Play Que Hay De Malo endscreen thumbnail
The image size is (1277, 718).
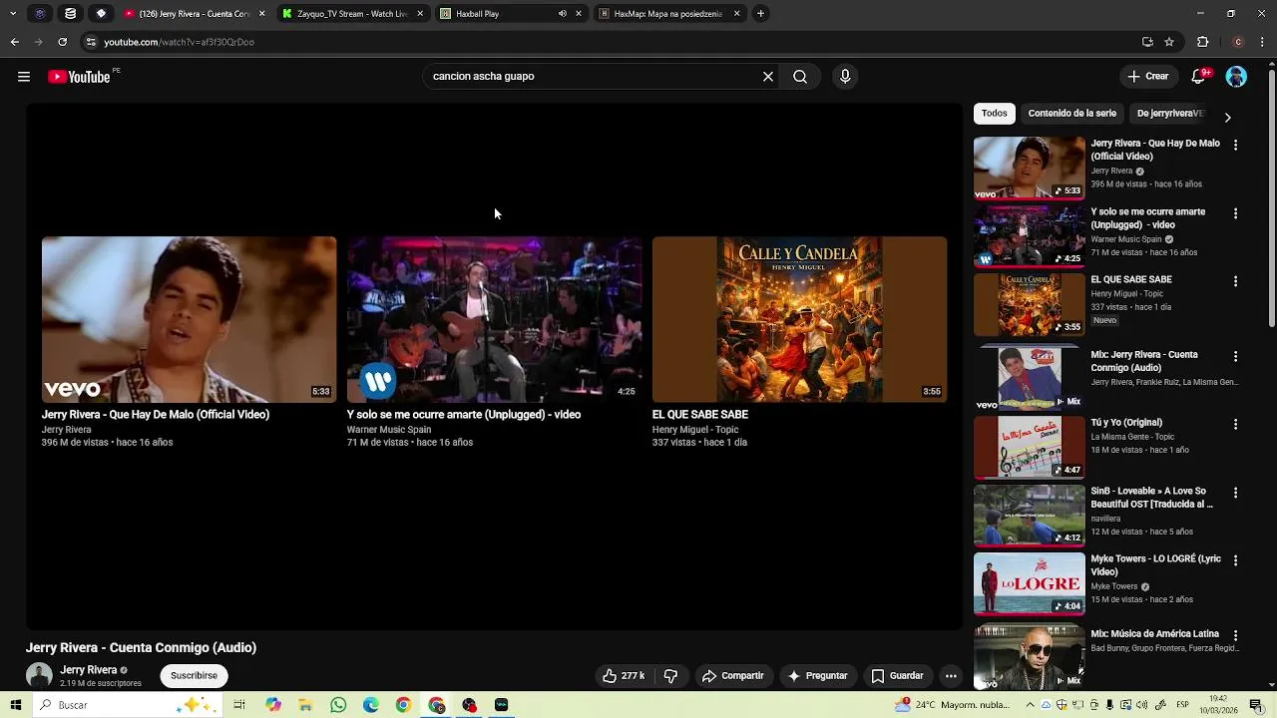[x=189, y=319]
